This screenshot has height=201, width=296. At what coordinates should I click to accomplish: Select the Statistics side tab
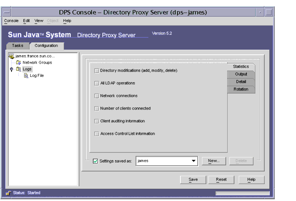[241, 67]
